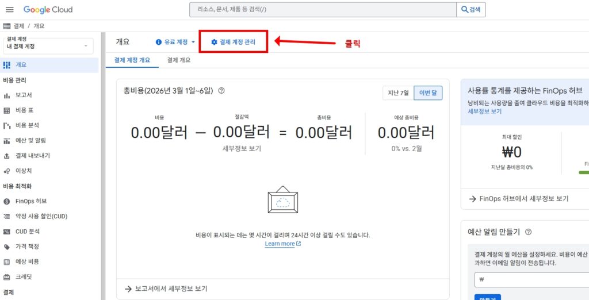Click the 가격 책정 tag icon
This screenshot has height=300, width=589.
[6, 247]
